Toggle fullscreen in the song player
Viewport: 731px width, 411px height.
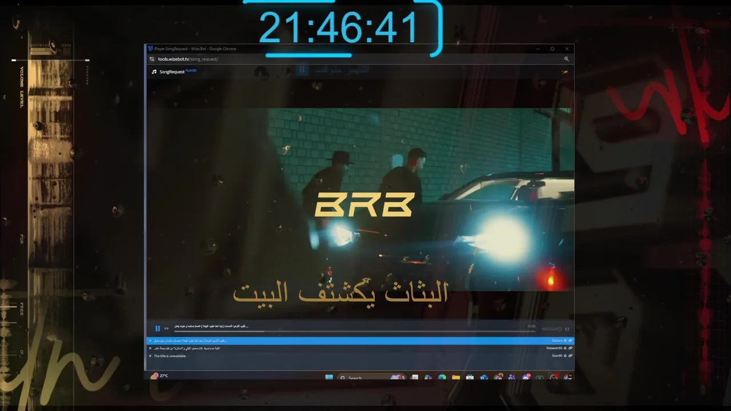pos(567,329)
